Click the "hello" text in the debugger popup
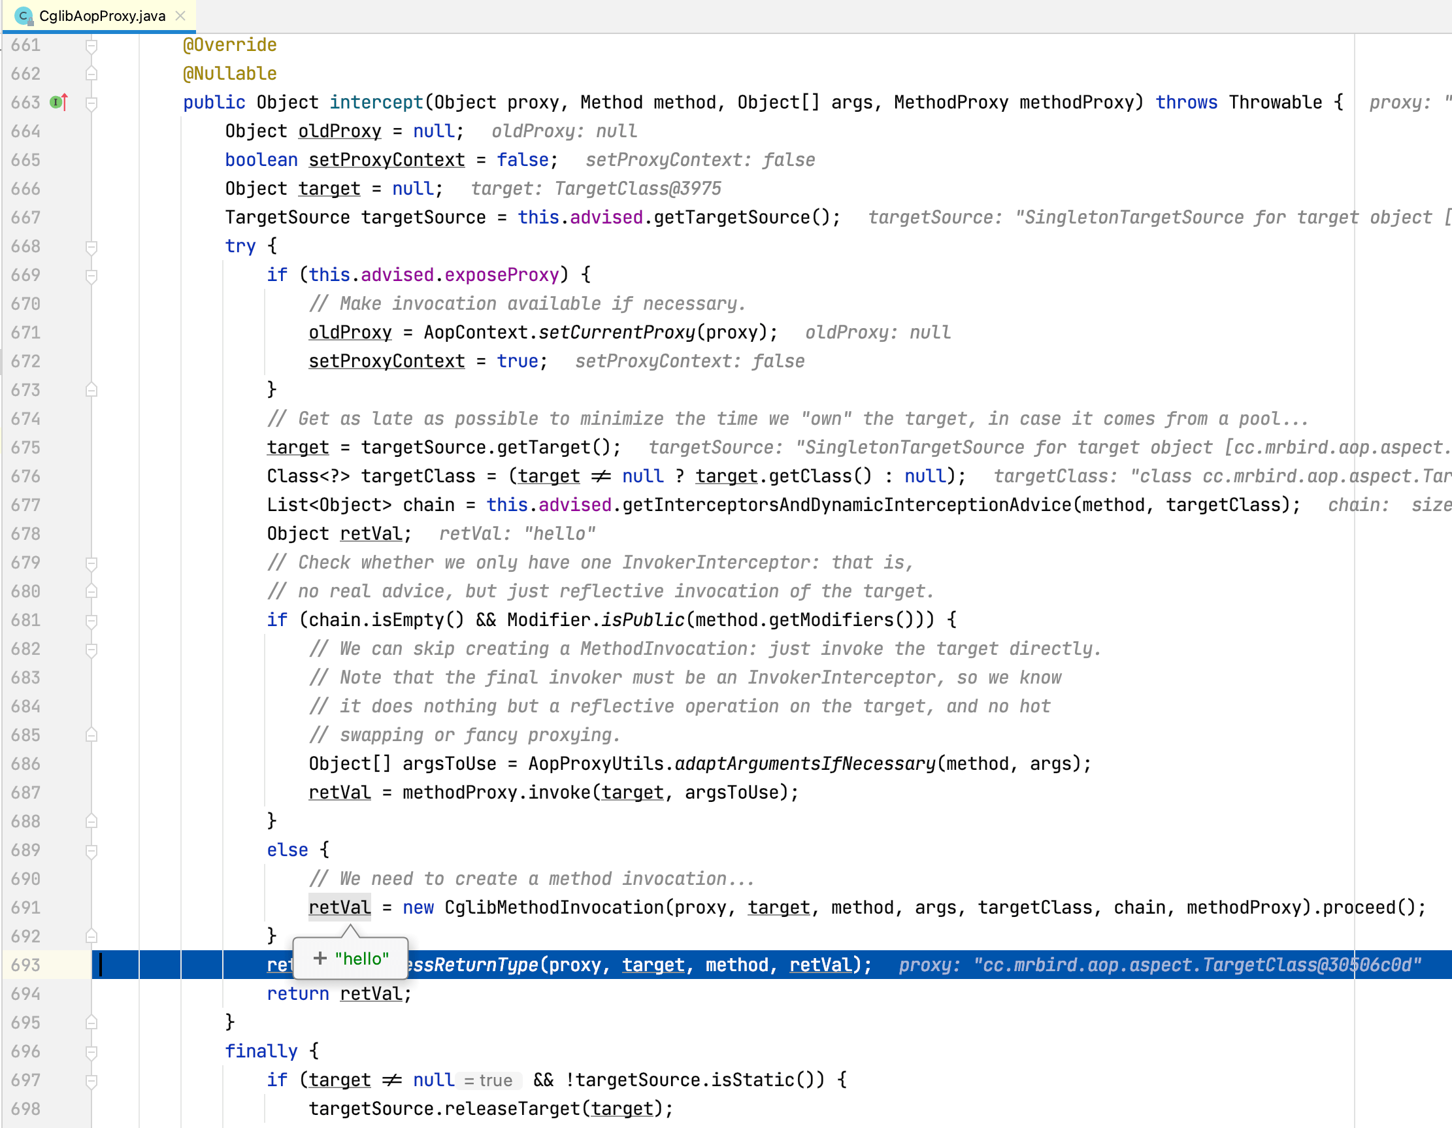 click(361, 958)
